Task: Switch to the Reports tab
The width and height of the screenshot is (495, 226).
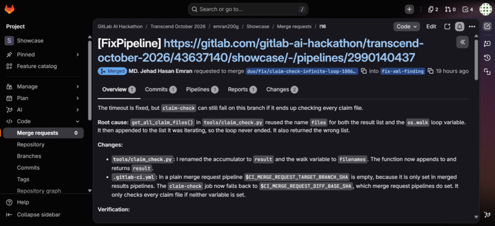Action: [242, 90]
